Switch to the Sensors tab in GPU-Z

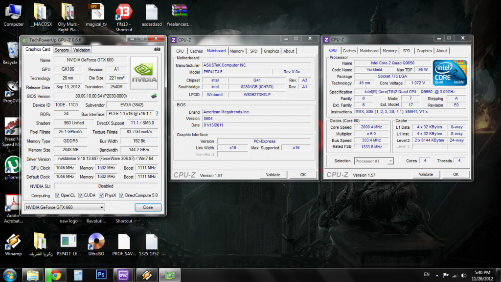click(62, 50)
